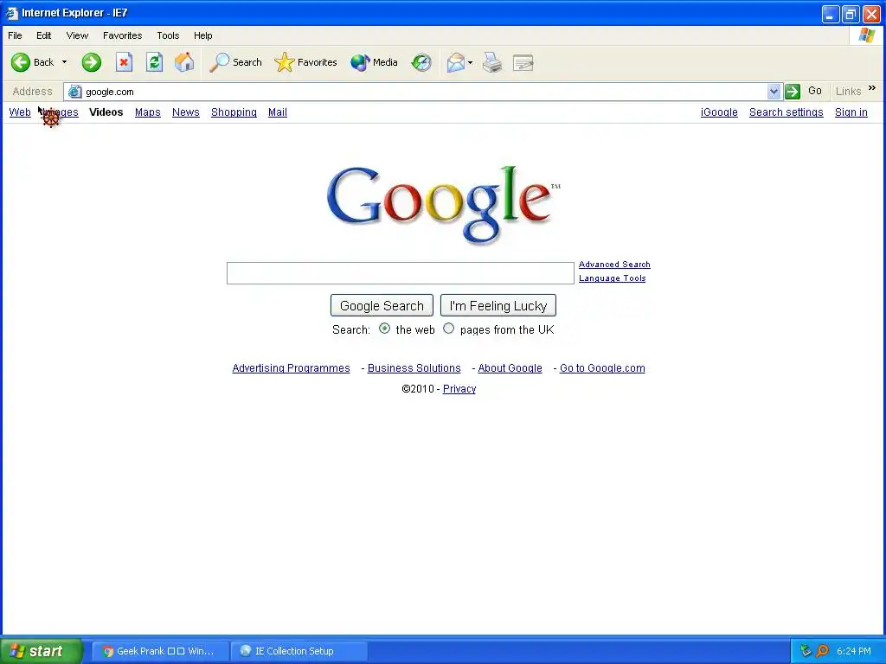This screenshot has height=664, width=886.
Task: Click the 6:24 PM taskbar clock
Action: pyautogui.click(x=854, y=651)
